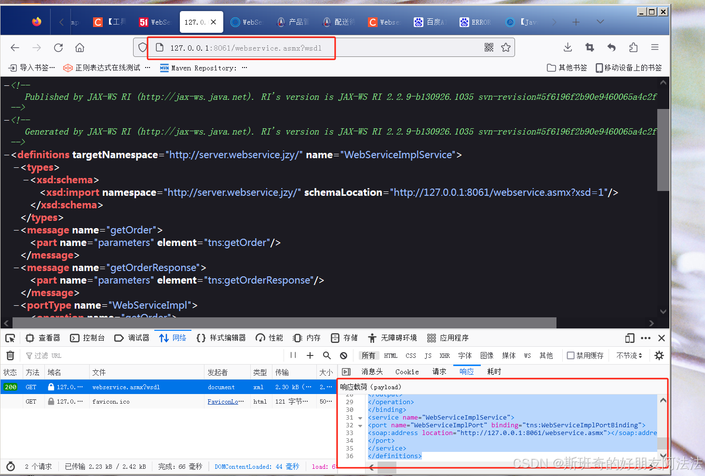Reload the current page
The width and height of the screenshot is (705, 476).
(58, 47)
